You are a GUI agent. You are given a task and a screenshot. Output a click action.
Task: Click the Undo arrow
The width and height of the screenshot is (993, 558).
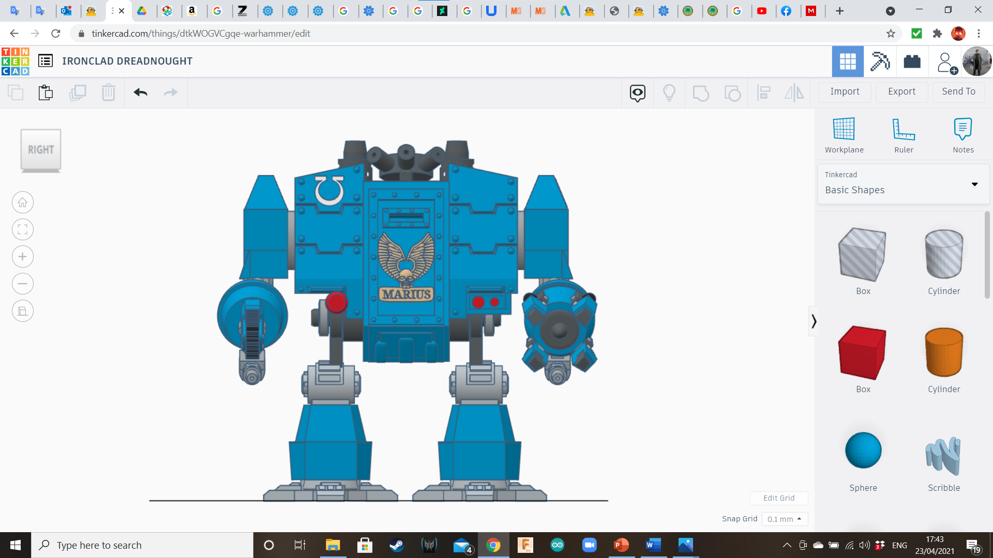pos(140,92)
